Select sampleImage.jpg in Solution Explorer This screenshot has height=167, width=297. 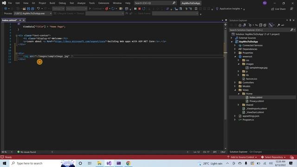258,68
